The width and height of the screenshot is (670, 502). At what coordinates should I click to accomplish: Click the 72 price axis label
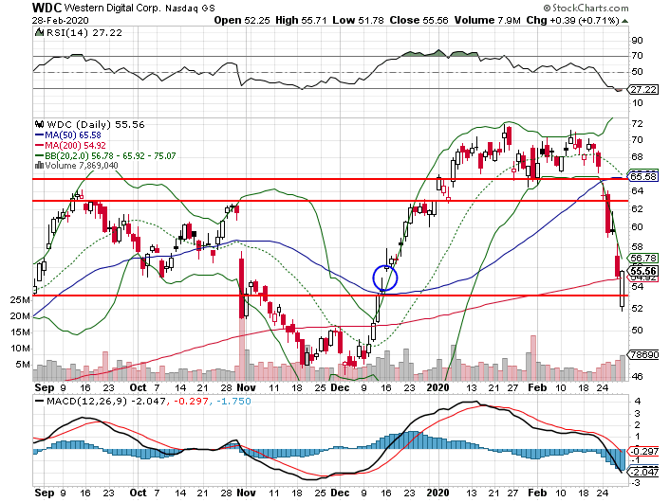pos(637,124)
